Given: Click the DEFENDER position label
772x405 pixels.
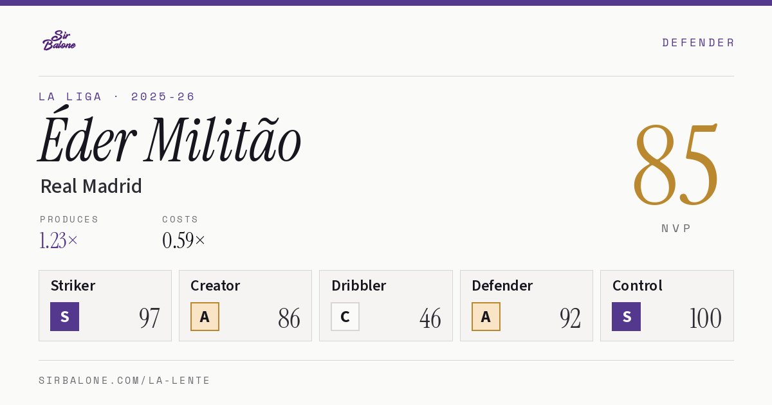Looking at the screenshot, I should [x=698, y=42].
